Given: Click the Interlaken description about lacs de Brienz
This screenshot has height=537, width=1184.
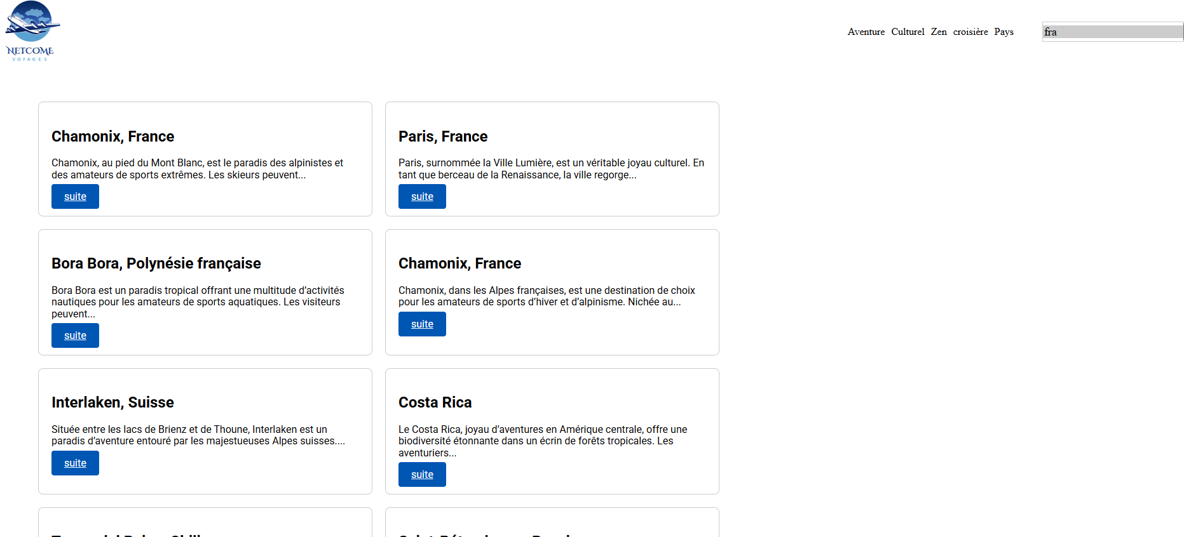Looking at the screenshot, I should click(198, 435).
